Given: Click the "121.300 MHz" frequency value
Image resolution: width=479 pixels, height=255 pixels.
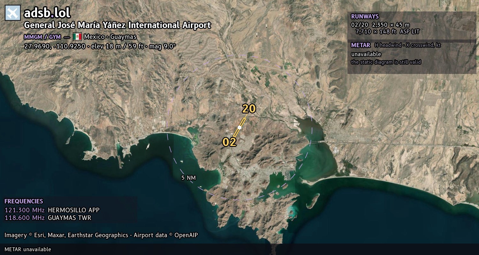Looking at the screenshot, I should point(25,210).
